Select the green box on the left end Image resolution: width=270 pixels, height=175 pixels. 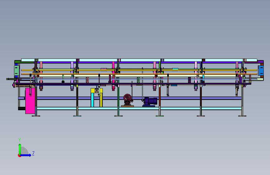click(17, 70)
